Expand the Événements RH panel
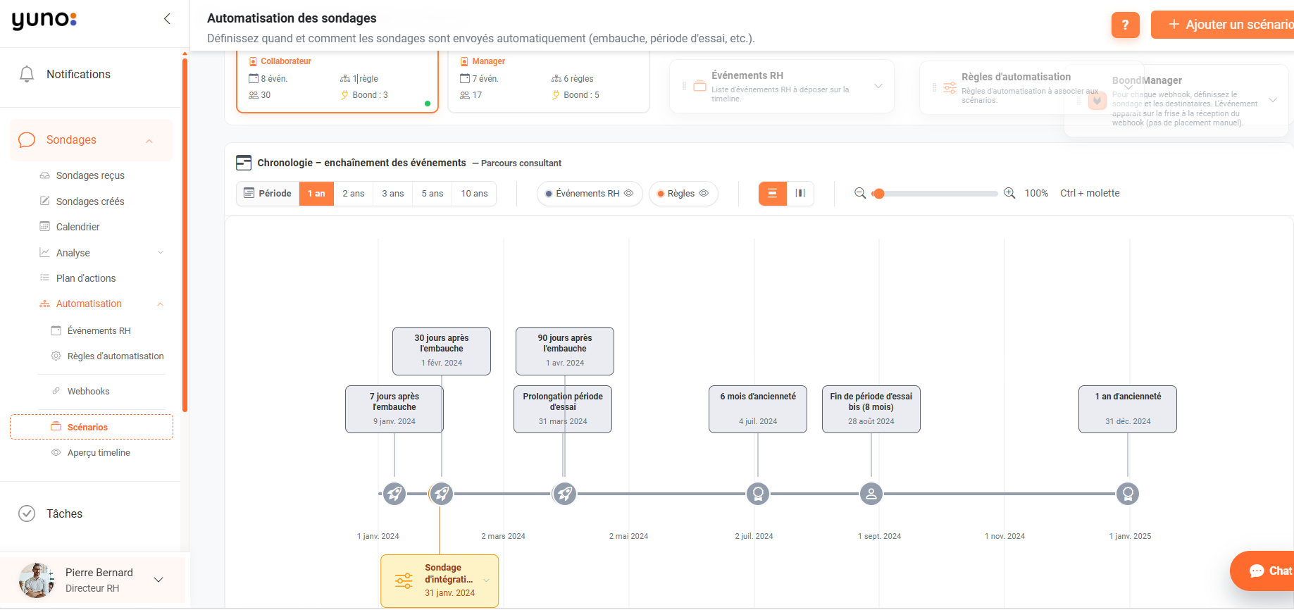 click(878, 86)
